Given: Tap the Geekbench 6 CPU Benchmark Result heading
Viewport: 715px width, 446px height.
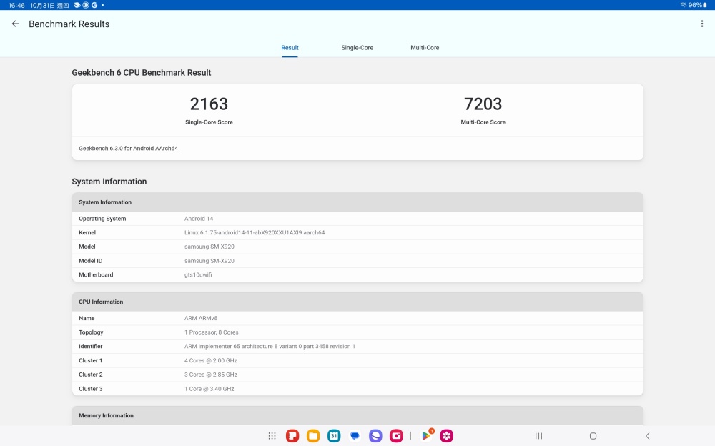Looking at the screenshot, I should point(142,72).
